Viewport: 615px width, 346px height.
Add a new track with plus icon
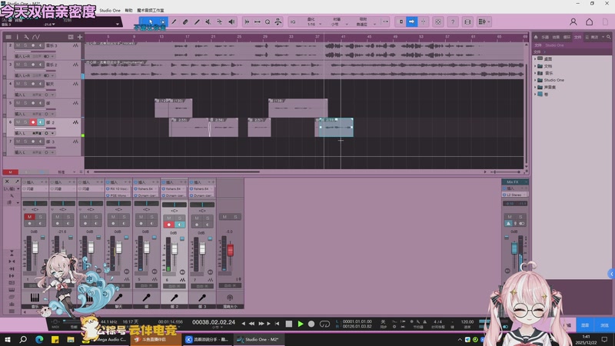80,37
